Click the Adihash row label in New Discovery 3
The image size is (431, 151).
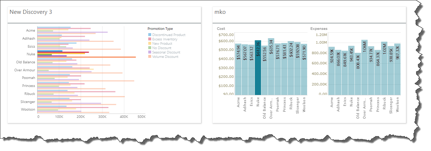coord(29,39)
